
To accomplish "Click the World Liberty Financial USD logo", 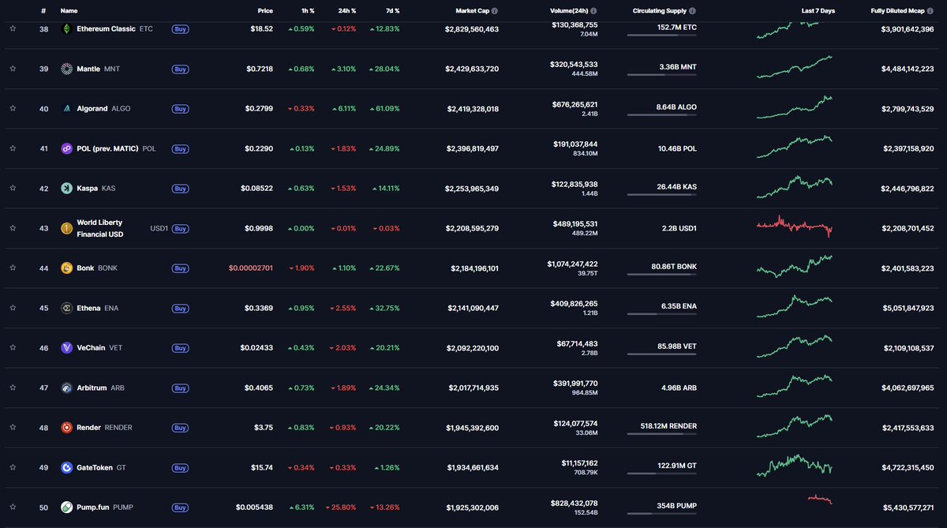I will tap(67, 228).
